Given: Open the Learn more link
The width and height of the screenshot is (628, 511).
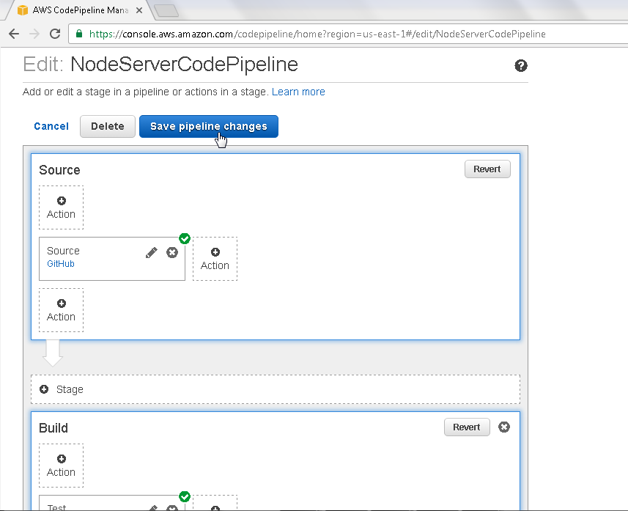Looking at the screenshot, I should tap(298, 92).
